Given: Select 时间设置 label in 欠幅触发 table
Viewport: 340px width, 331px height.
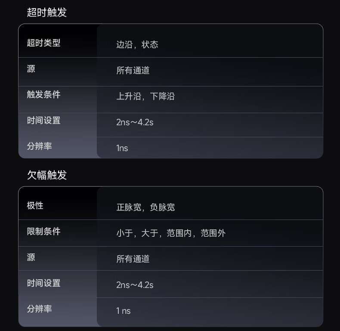Looking at the screenshot, I should [x=43, y=283].
